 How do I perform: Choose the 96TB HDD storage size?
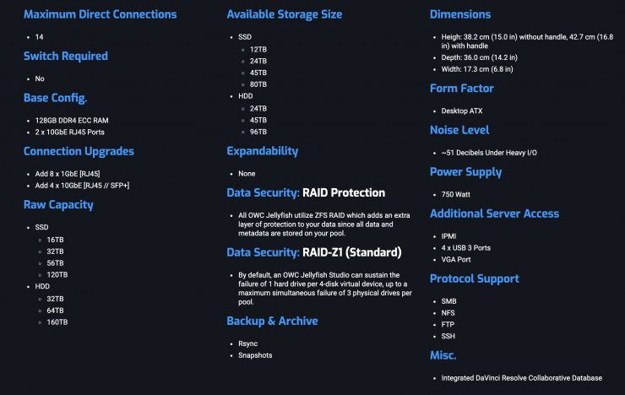pyautogui.click(x=258, y=132)
